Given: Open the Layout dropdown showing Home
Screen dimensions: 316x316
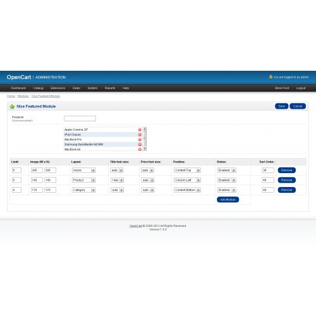Looking at the screenshot, I should (x=83, y=170).
